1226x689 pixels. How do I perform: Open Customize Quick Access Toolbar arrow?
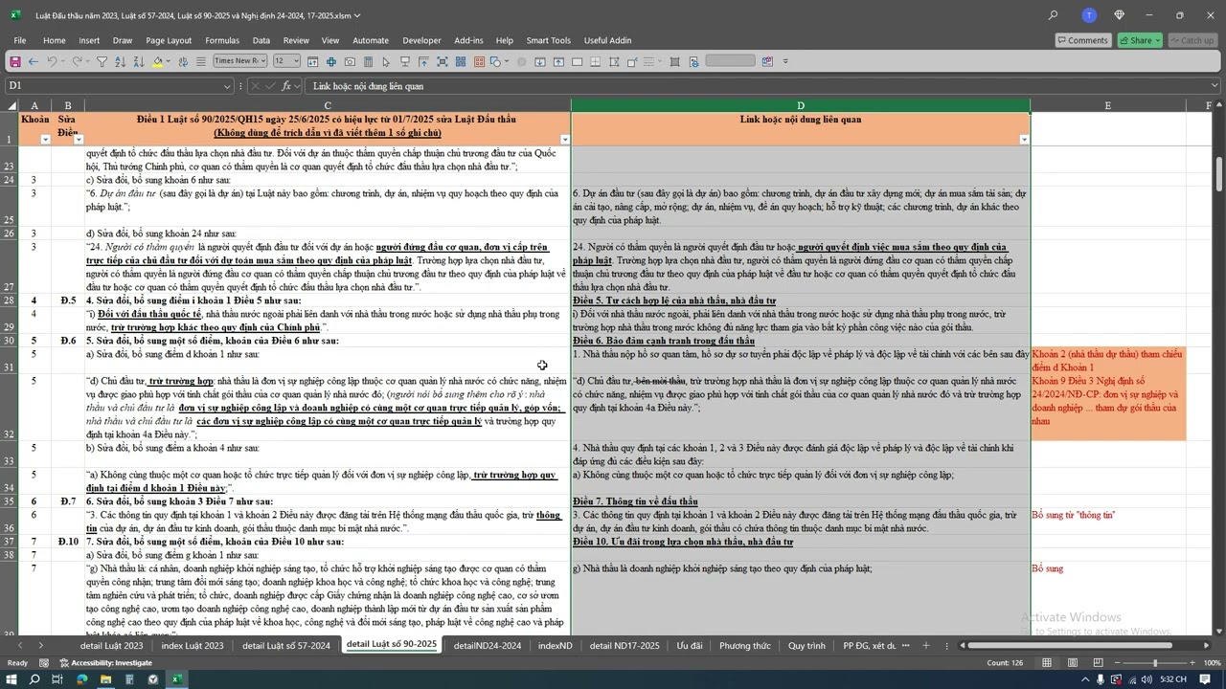click(785, 61)
